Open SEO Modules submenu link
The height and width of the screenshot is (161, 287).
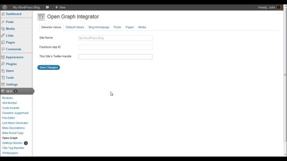(8, 98)
